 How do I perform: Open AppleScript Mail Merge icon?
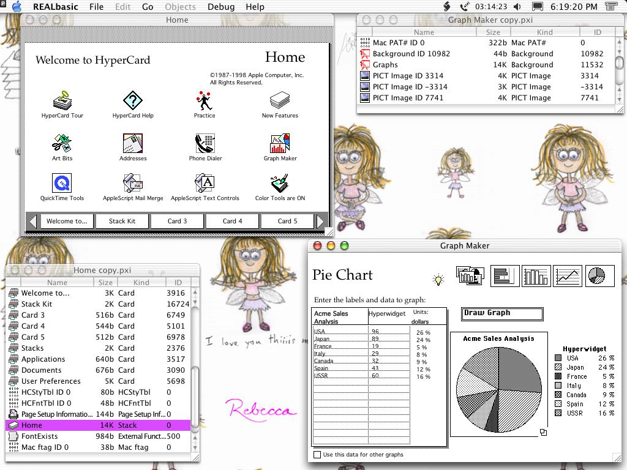pyautogui.click(x=133, y=182)
